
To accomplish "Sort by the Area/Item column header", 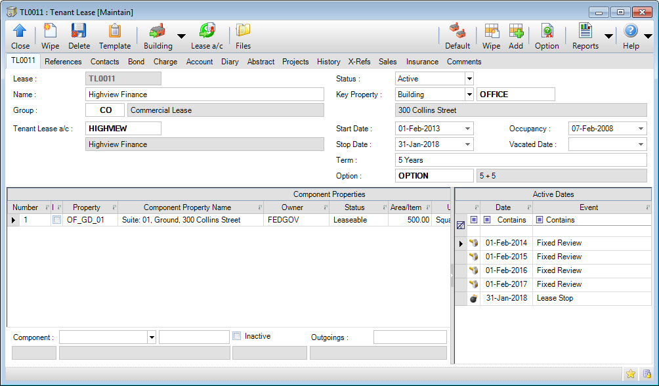I will [410, 207].
